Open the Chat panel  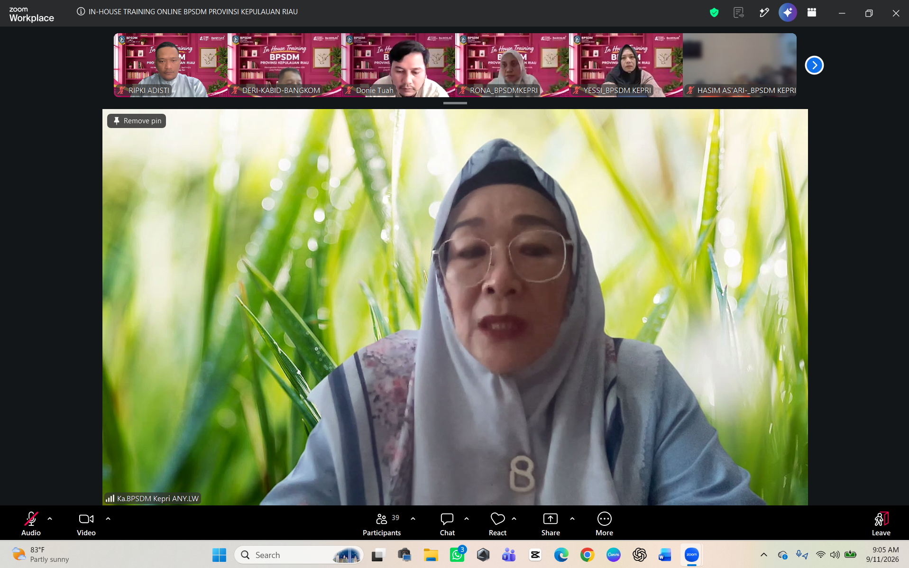coord(447,523)
